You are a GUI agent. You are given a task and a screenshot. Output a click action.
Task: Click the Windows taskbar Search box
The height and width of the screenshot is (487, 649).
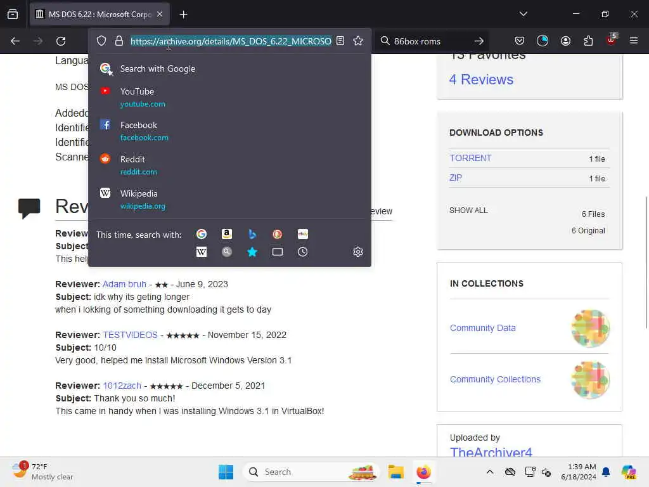pos(311,472)
